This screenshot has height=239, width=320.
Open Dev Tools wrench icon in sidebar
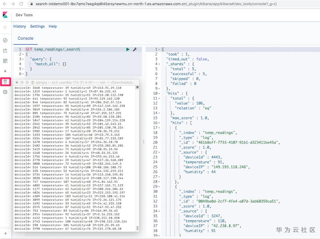pos(5,82)
